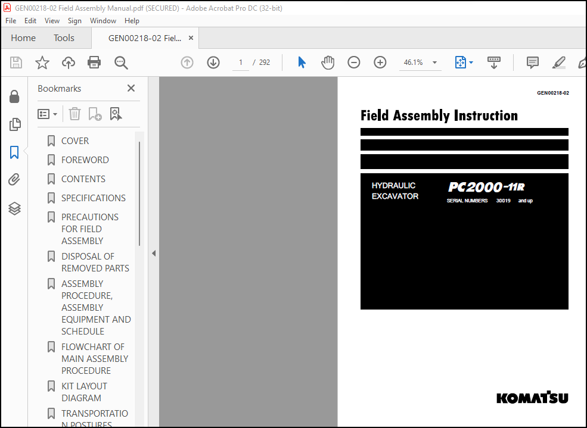The width and height of the screenshot is (587, 428).
Task: Open the Layers panel
Action: (x=14, y=208)
